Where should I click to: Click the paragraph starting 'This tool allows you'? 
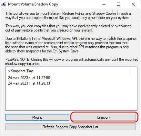[68, 16]
